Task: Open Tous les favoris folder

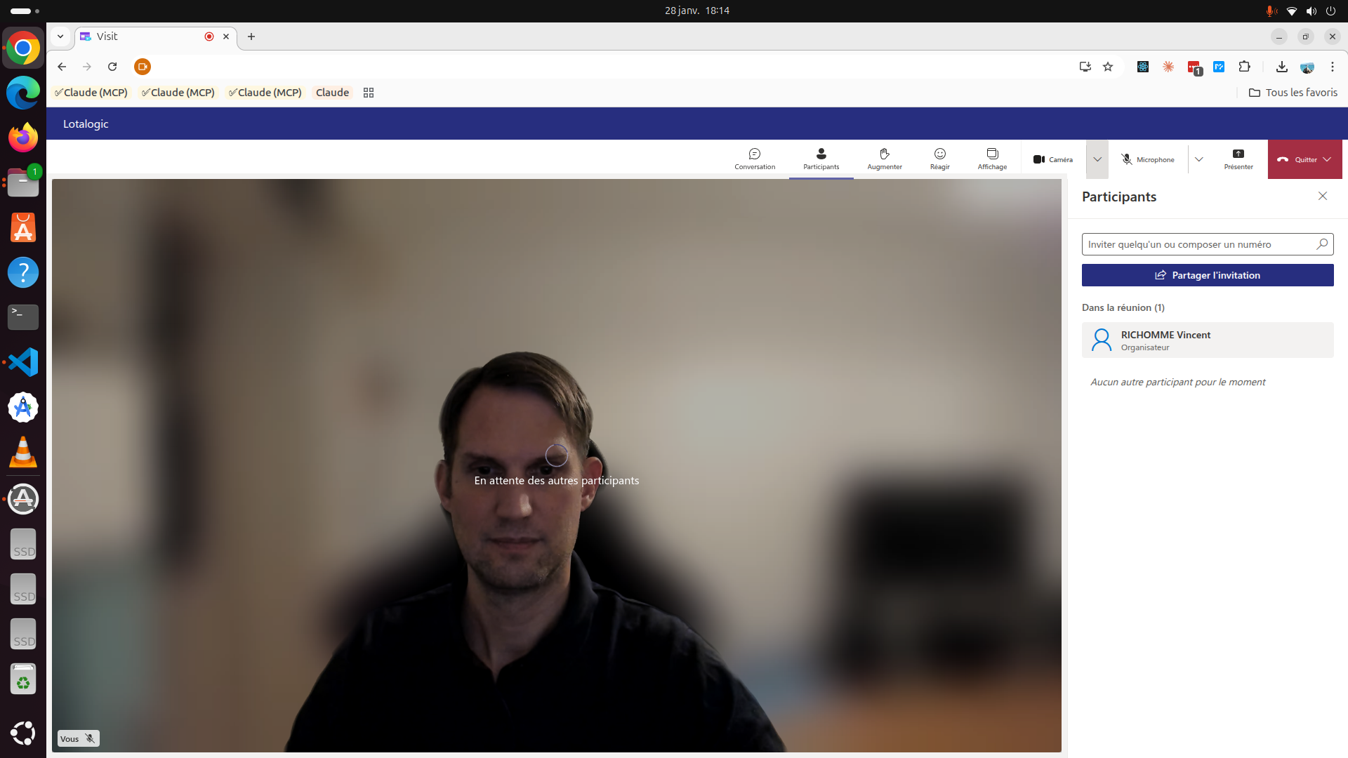Action: point(1293,93)
